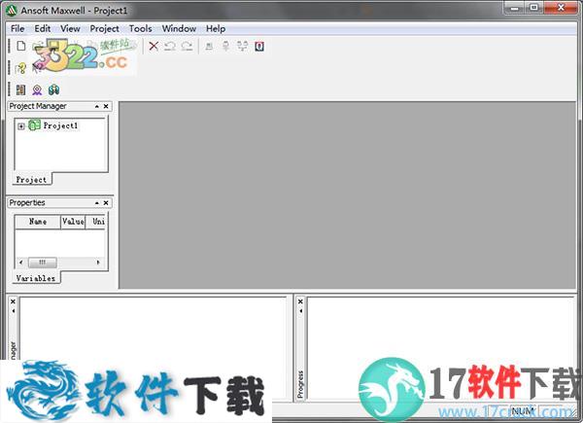Open the Tools menu
The image size is (583, 423).
click(140, 28)
